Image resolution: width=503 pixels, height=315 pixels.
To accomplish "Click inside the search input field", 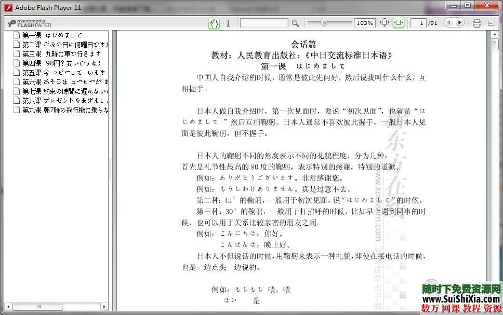I will coord(264,23).
